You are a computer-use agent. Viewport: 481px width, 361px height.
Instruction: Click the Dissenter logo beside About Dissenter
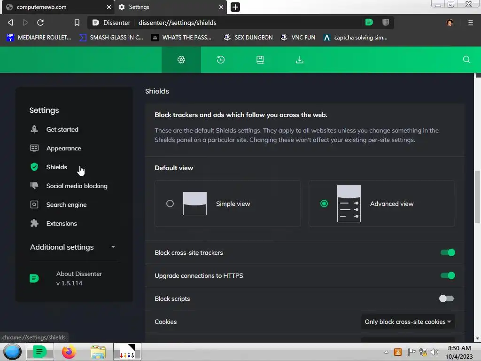pos(34,278)
